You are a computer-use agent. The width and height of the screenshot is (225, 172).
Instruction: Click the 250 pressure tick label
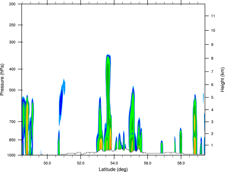(x=12, y=25)
